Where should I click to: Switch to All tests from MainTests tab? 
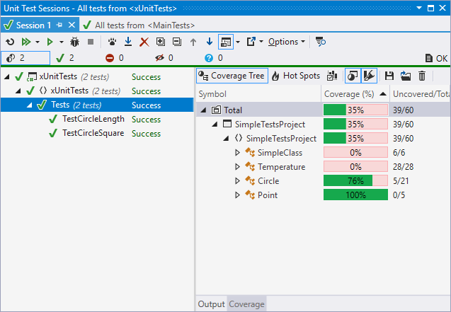[x=139, y=25]
